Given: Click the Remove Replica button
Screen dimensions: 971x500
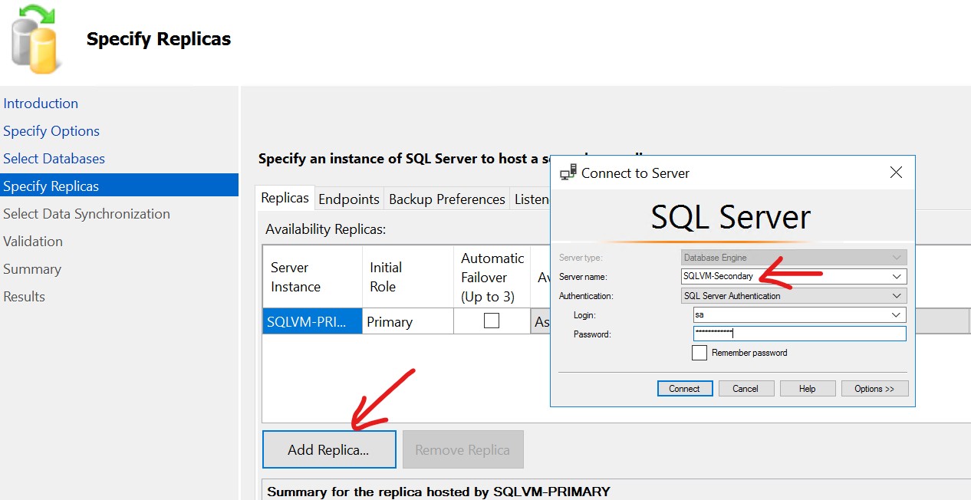Looking at the screenshot, I should tap(462, 449).
